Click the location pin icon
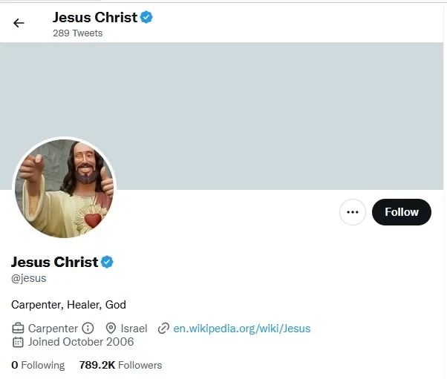This screenshot has height=379, width=447. (x=111, y=328)
